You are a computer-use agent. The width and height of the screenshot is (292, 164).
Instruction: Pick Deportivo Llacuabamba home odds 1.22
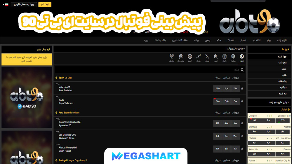pyautogui.click(x=218, y=123)
